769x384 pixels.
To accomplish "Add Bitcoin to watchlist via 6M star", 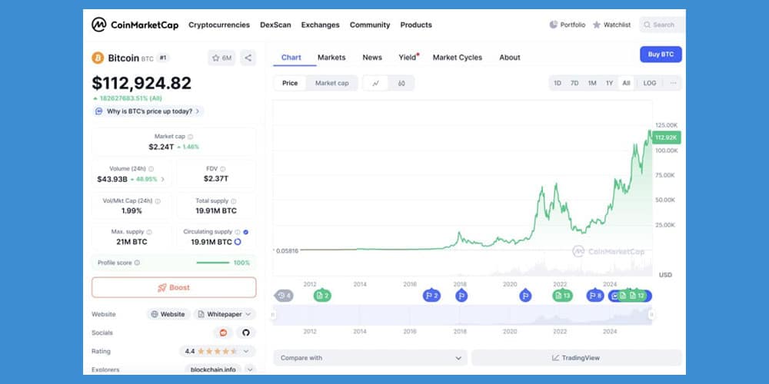I will pyautogui.click(x=221, y=58).
